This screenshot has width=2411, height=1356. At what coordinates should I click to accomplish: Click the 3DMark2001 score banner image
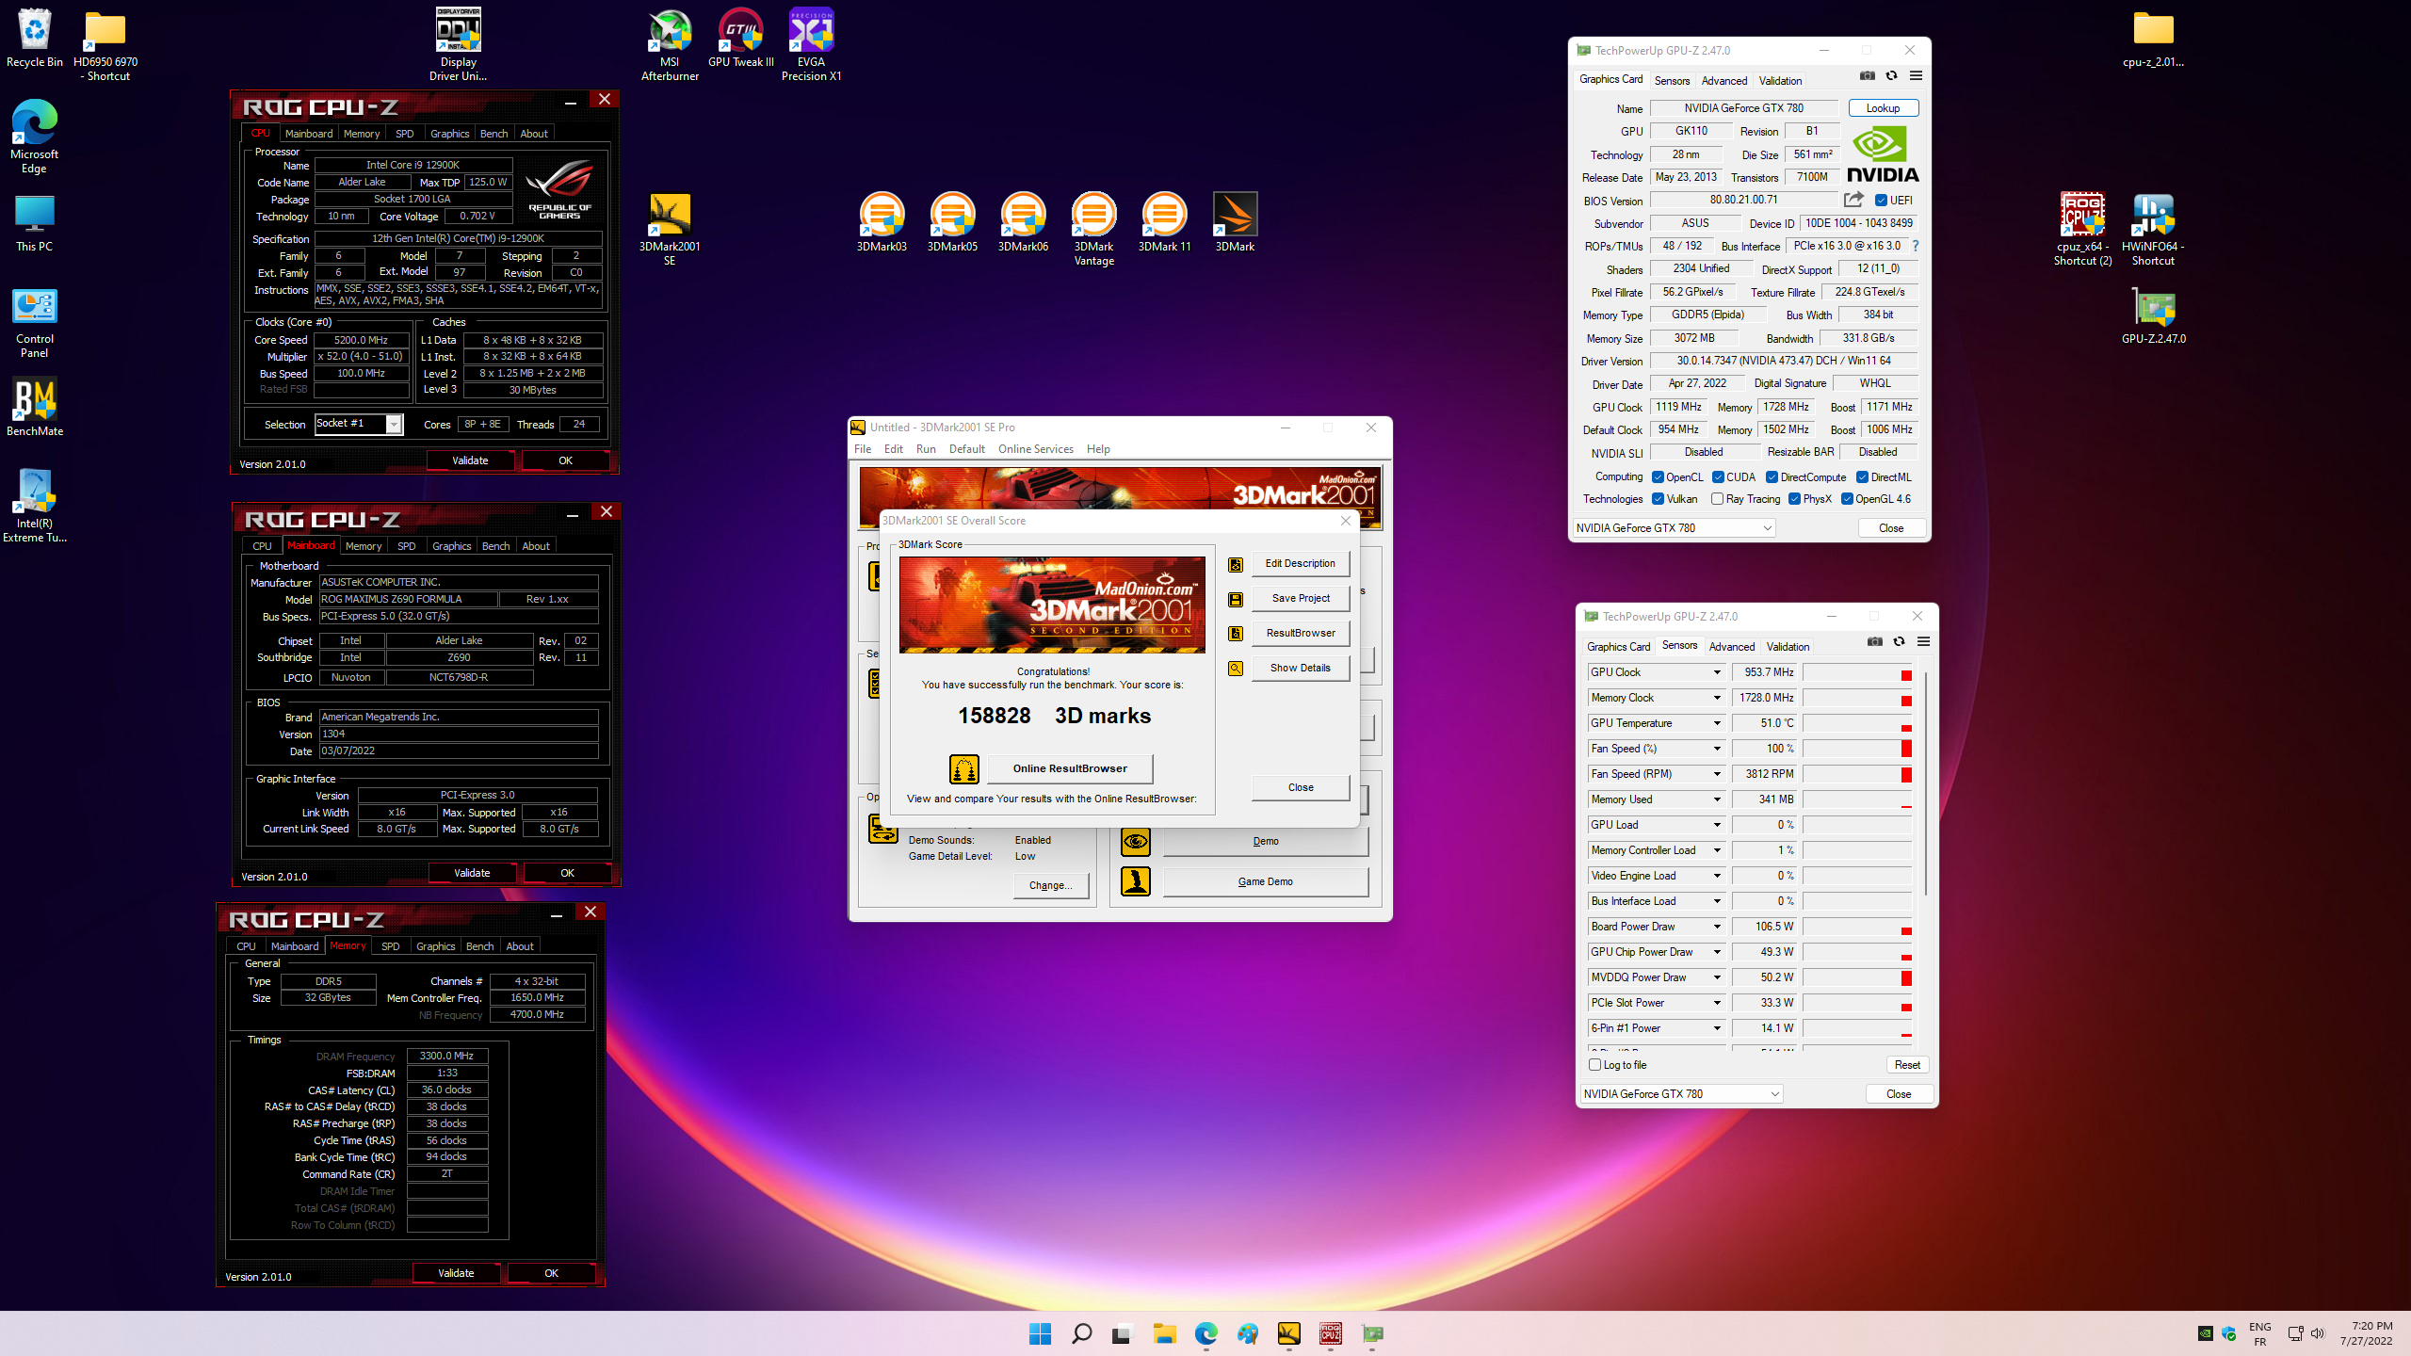1051,605
